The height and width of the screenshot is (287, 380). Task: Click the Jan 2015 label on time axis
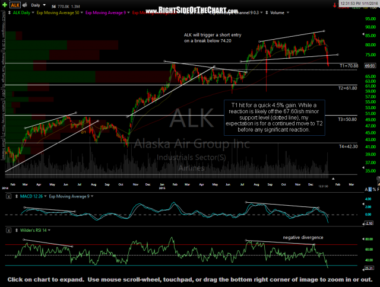[x=162, y=186]
